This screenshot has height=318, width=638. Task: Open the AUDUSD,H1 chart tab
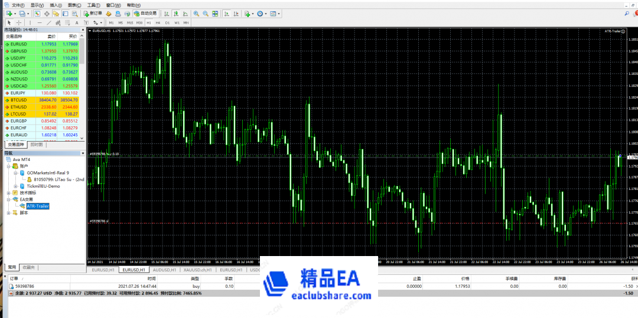click(164, 270)
